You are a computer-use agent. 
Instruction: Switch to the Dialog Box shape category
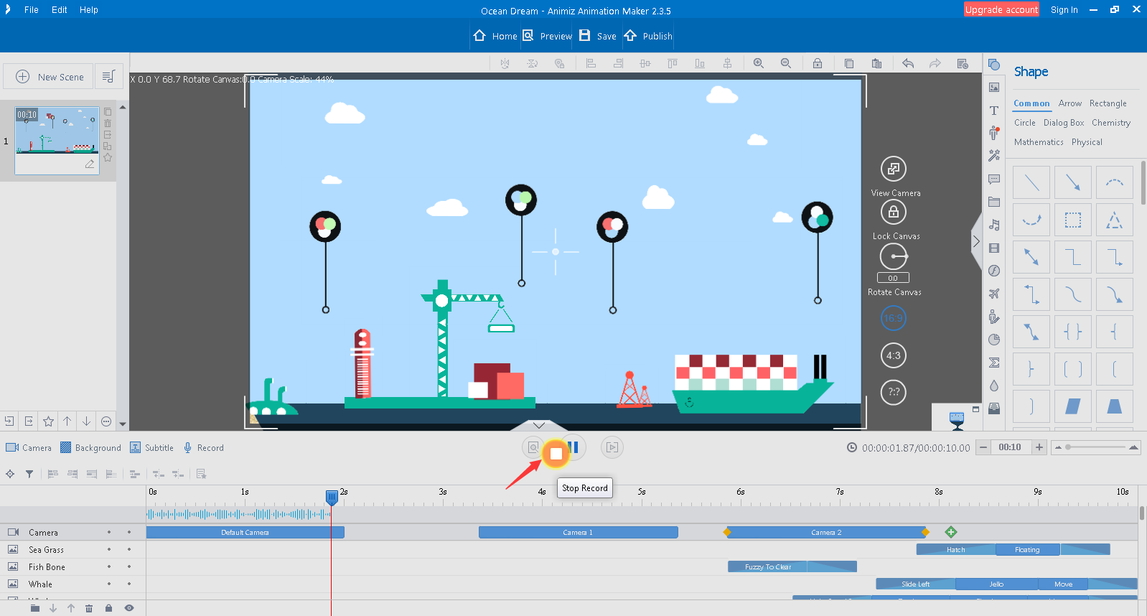pos(1064,123)
